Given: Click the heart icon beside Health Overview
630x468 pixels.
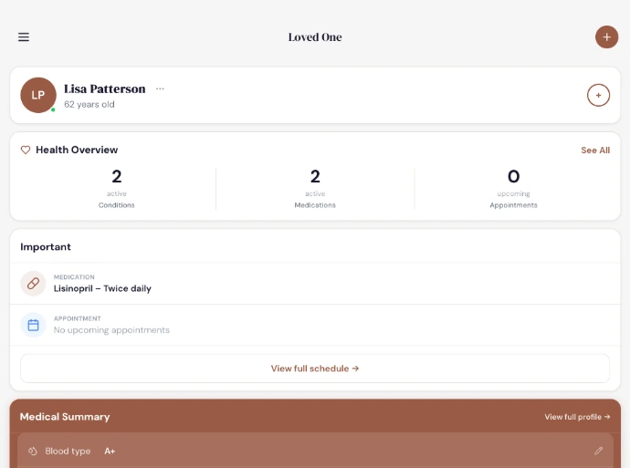Looking at the screenshot, I should [26, 150].
